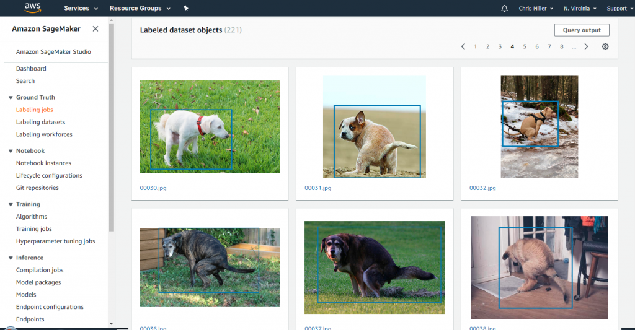Open the Chris Miller account menu
Screen dimensions: 635x330
(536, 8)
